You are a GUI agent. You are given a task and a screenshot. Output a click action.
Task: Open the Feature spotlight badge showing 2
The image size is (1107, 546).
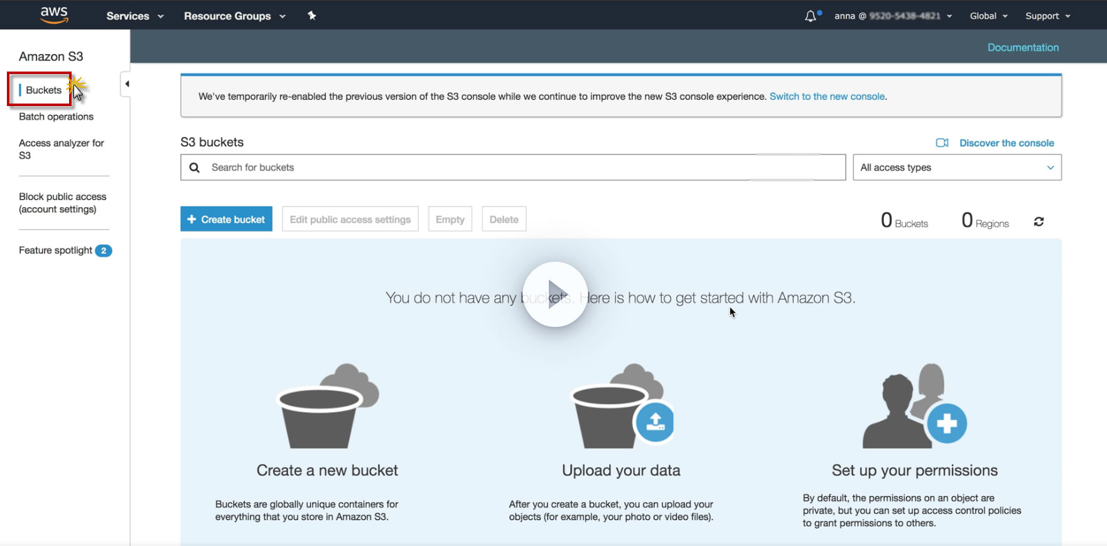[104, 250]
